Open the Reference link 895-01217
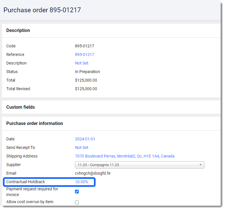This screenshot has height=210, width=225. (84, 54)
